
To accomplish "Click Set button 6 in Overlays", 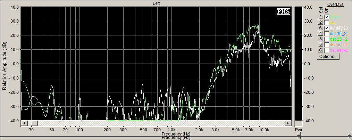I will tap(321, 44).
